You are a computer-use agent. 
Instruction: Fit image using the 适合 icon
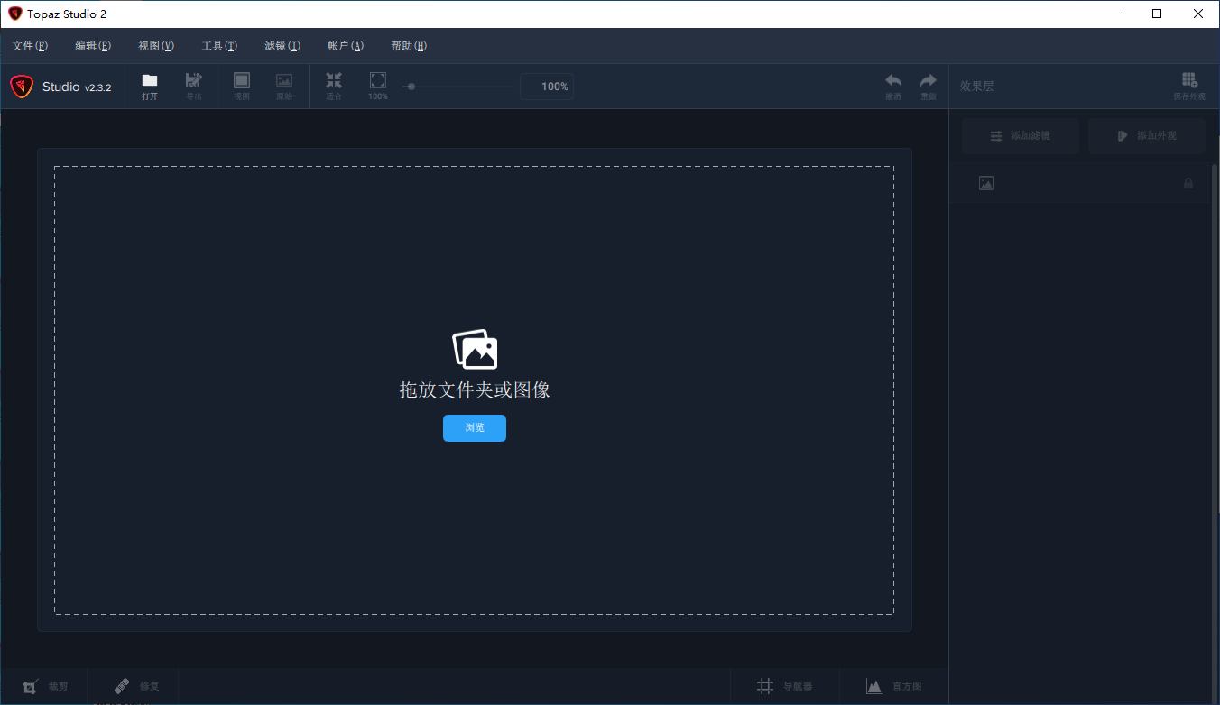[x=334, y=81]
